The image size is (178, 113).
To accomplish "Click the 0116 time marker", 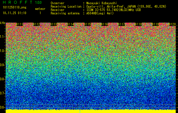I will tap(104, 24).
